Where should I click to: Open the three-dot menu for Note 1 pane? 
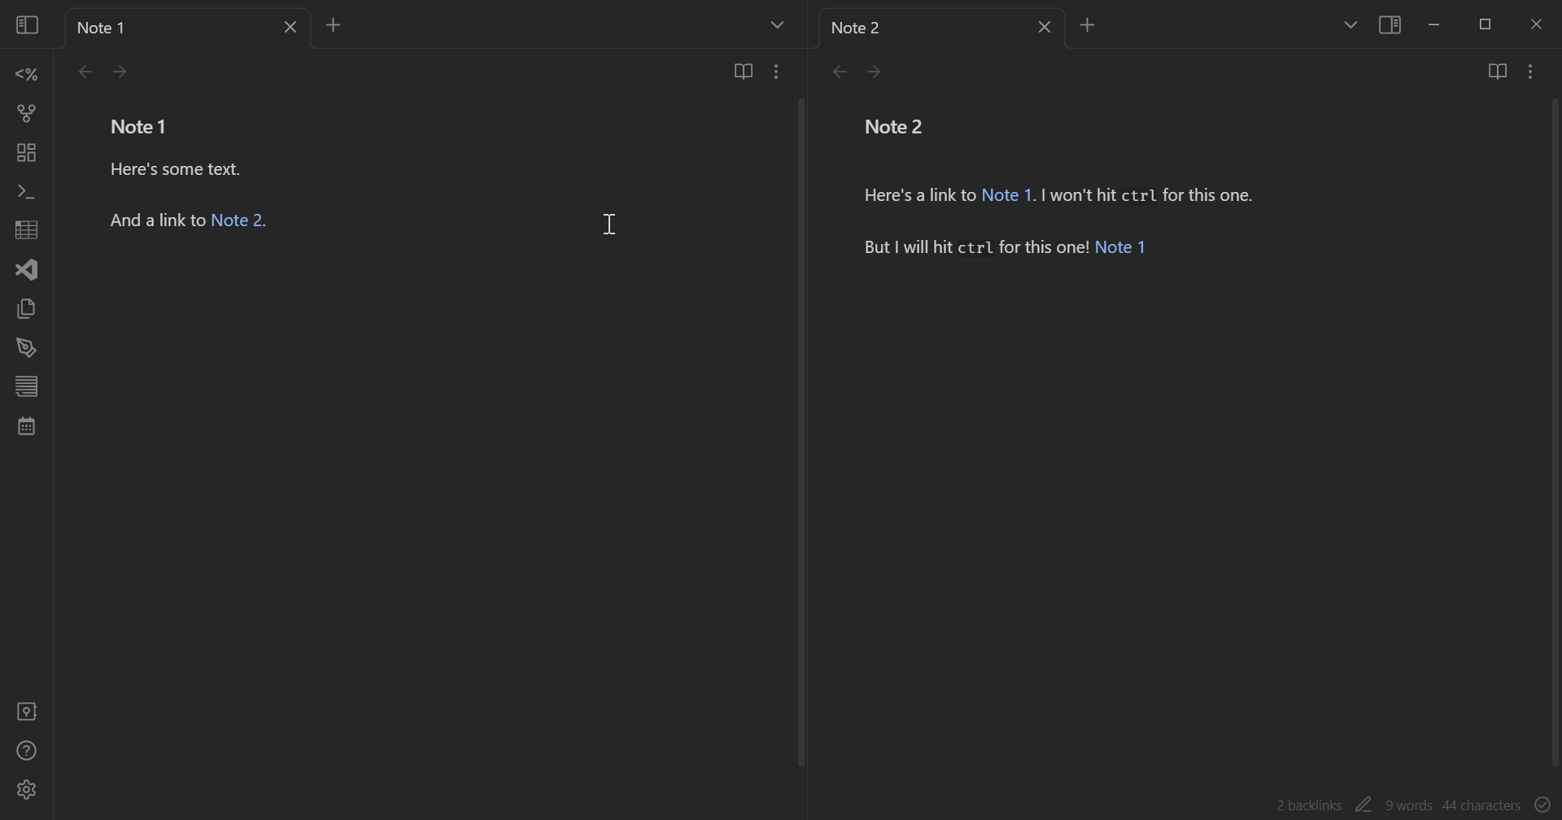pyautogui.click(x=777, y=72)
